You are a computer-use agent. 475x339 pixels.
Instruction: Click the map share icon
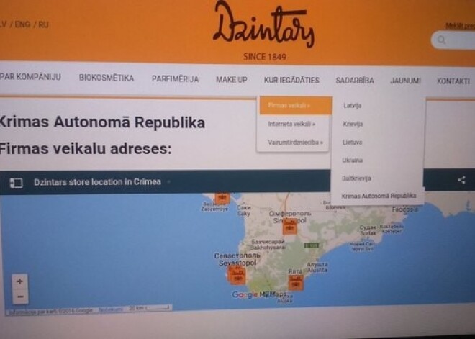point(461,181)
